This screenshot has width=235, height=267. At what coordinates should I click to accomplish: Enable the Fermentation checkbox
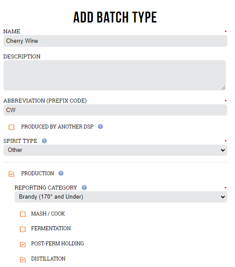click(x=23, y=229)
